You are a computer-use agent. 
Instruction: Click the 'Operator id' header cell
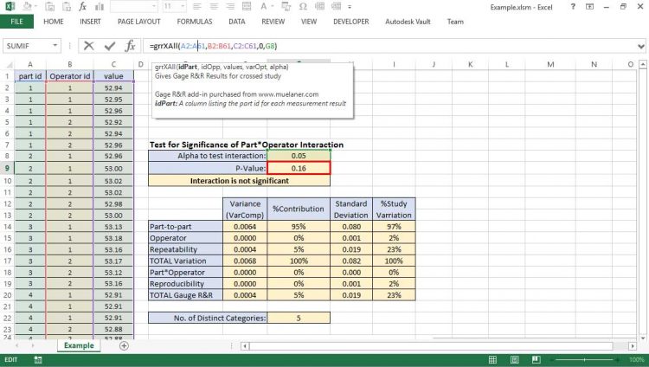69,76
